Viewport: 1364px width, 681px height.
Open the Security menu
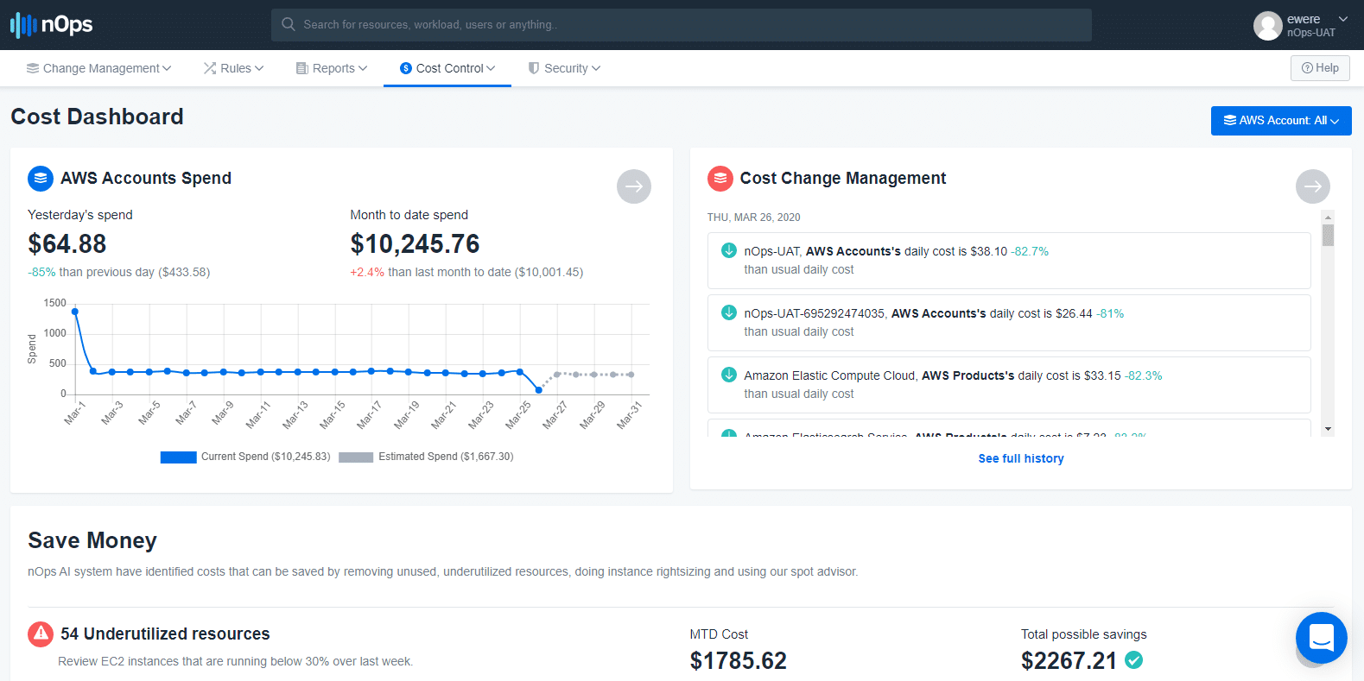(x=564, y=68)
